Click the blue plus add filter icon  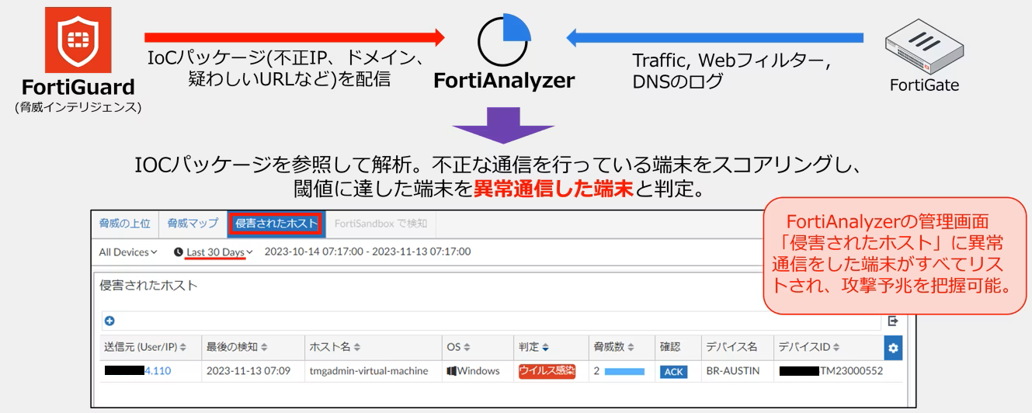[109, 321]
